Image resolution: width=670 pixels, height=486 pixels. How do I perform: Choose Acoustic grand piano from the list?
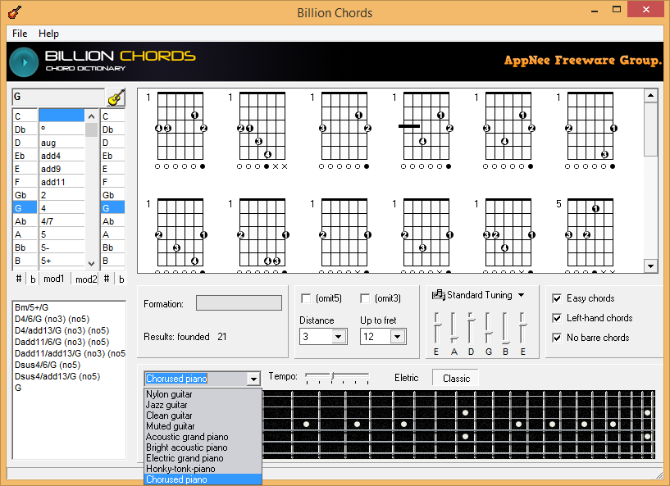203,437
